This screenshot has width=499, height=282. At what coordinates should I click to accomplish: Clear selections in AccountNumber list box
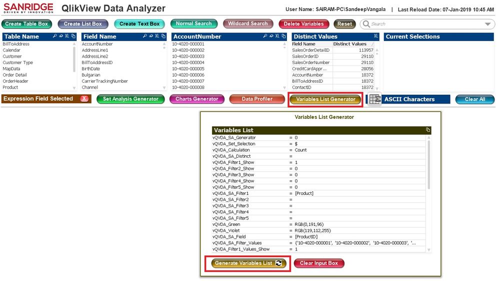pos(271,36)
